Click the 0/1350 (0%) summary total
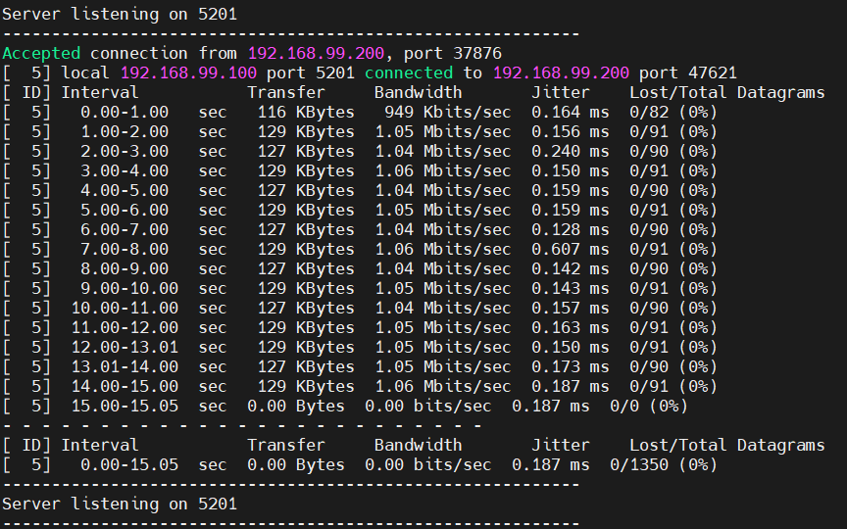847x529 pixels. coord(663,464)
